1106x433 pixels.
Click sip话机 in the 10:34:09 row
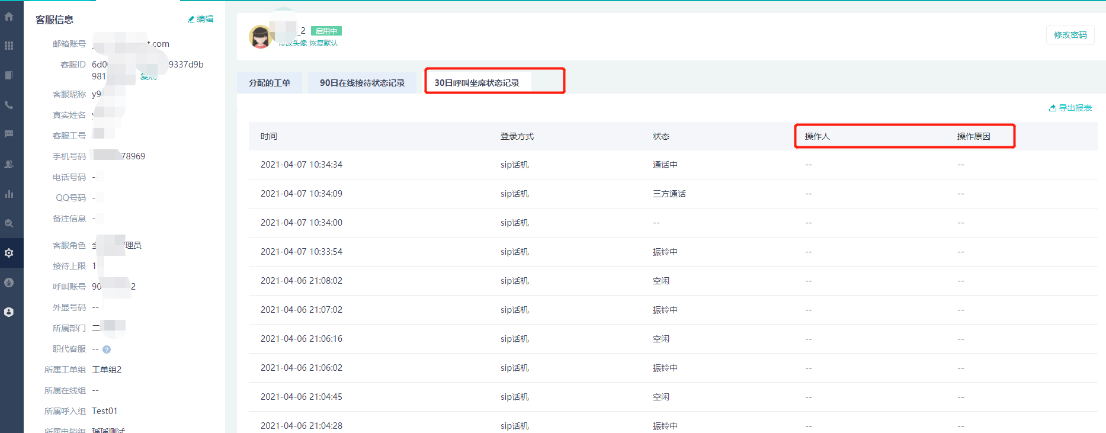(515, 194)
